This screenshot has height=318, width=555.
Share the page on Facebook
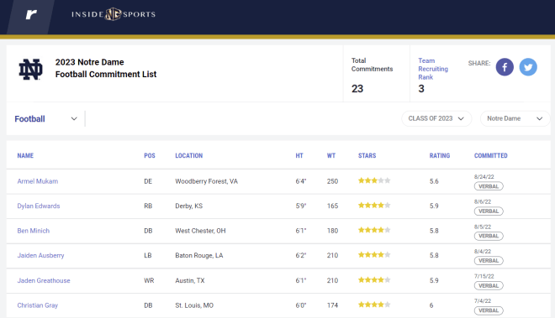pyautogui.click(x=505, y=67)
